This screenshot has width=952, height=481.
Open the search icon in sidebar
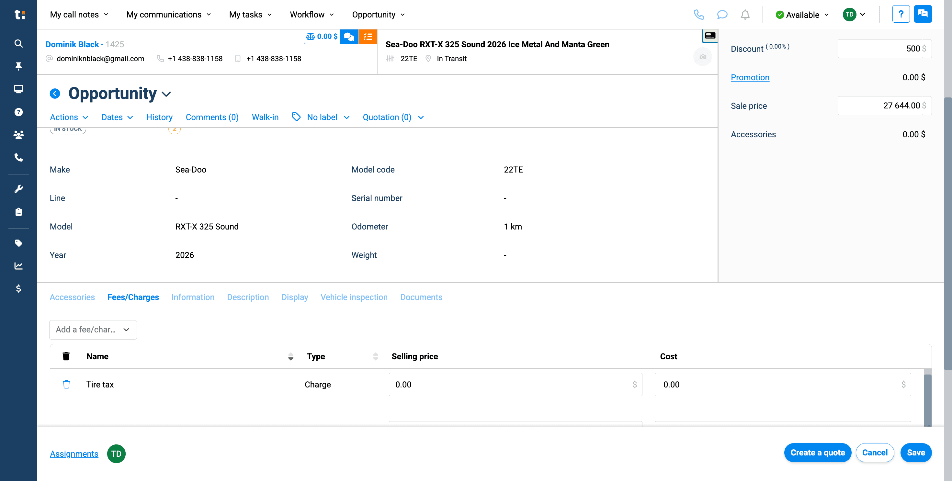point(18,44)
